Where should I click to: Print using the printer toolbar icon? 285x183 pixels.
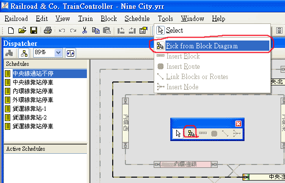pyautogui.click(x=48, y=30)
